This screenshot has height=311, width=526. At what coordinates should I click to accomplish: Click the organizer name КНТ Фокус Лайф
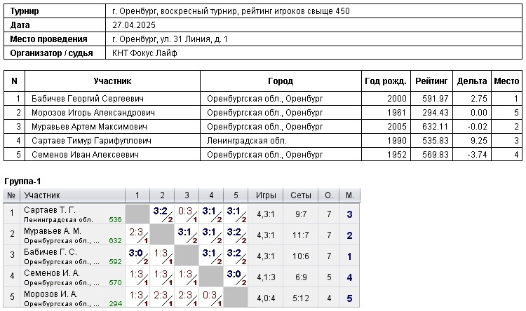144,53
